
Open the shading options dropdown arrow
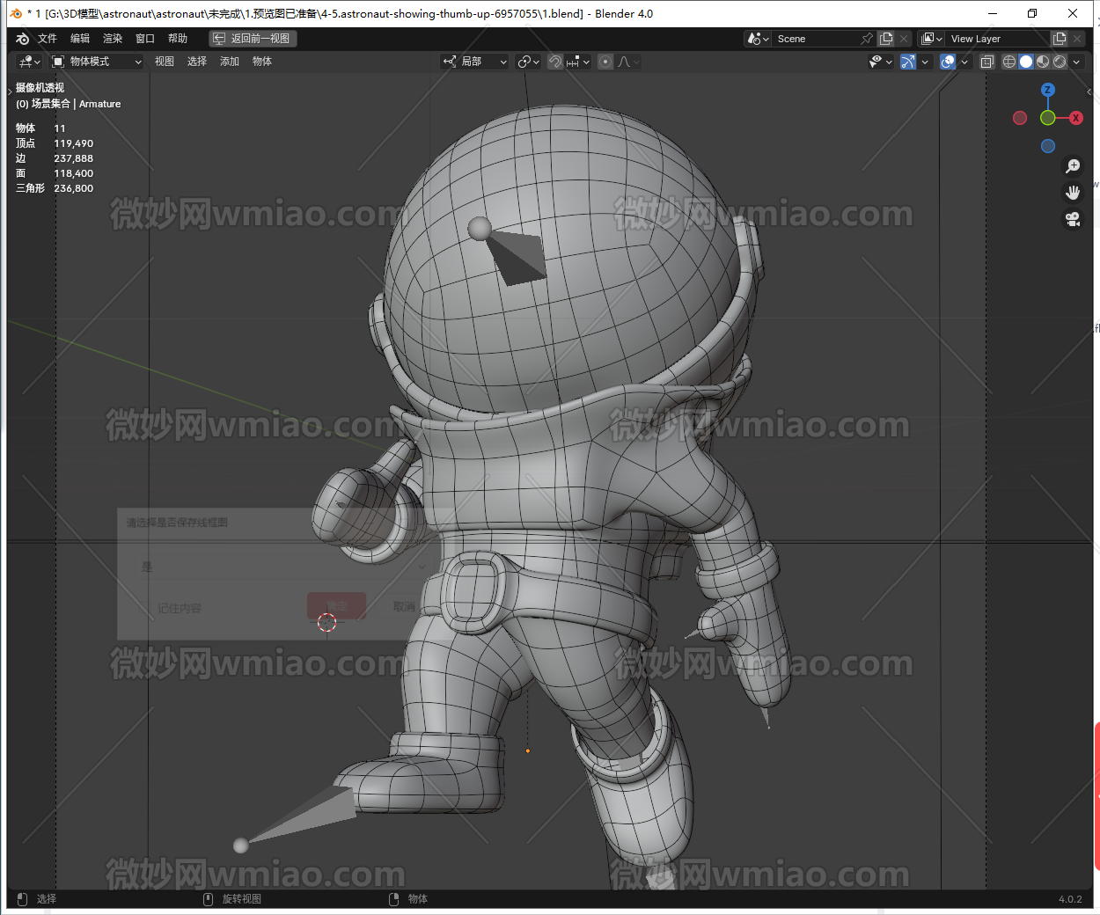point(1076,62)
